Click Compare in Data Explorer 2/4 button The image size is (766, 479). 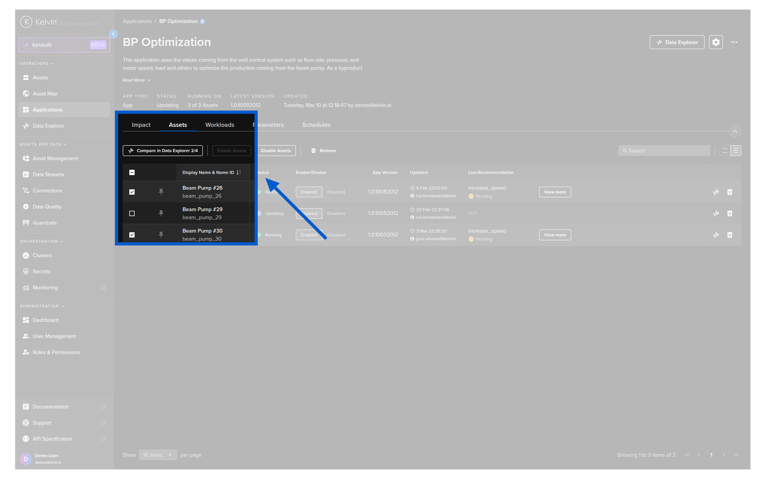(x=163, y=151)
